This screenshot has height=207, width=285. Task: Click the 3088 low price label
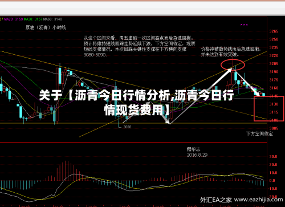pyautogui.click(x=127, y=127)
